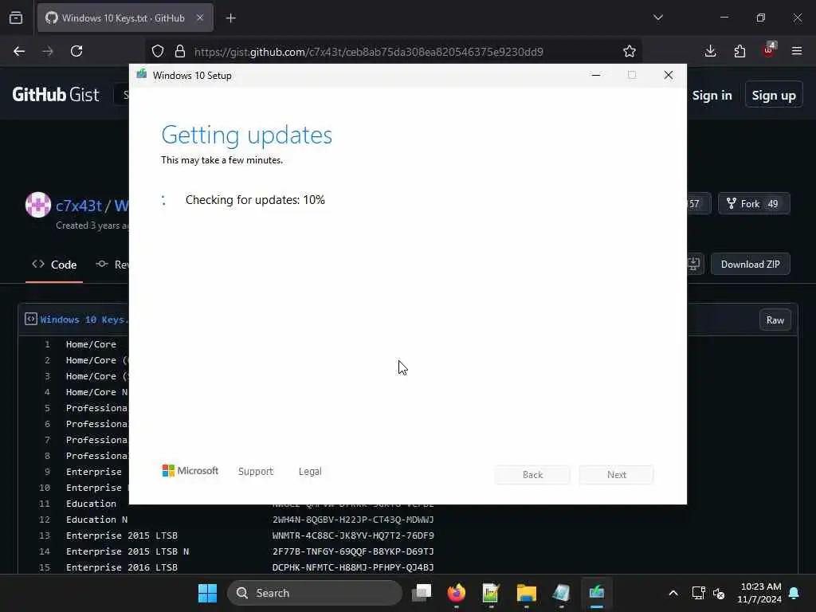Screen dimensions: 816x612
Task: Click the Back button in Windows Setup
Action: [x=532, y=475]
